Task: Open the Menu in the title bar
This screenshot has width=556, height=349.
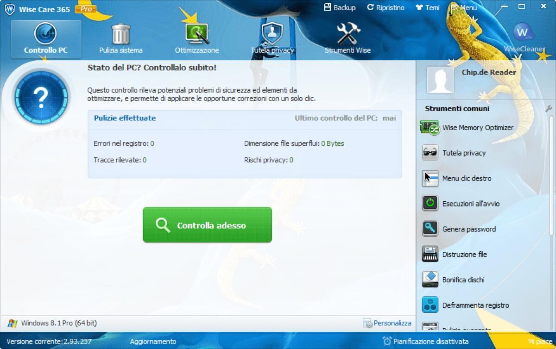Action: coord(463,7)
